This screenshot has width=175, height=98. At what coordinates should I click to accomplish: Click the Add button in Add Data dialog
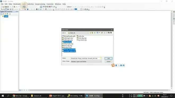108,58
